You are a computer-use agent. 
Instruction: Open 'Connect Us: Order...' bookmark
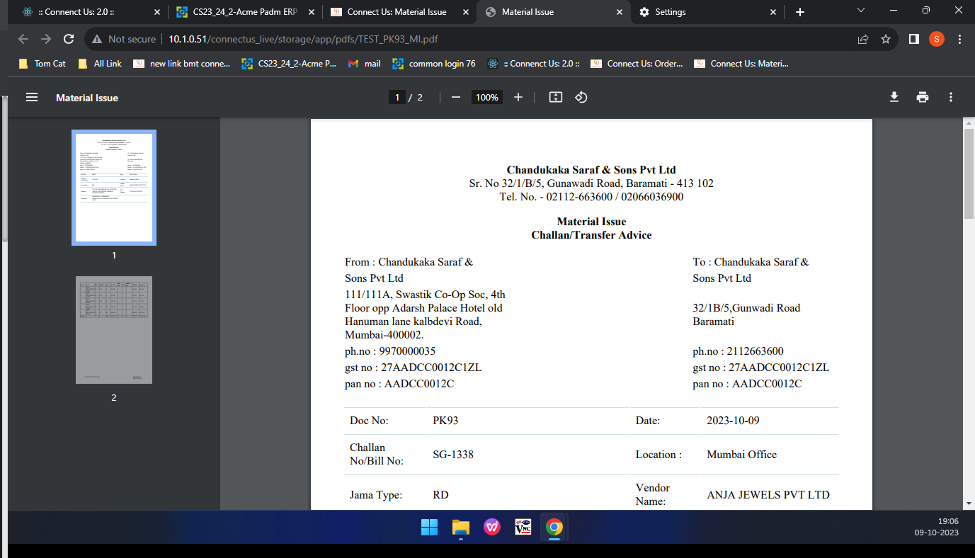637,64
